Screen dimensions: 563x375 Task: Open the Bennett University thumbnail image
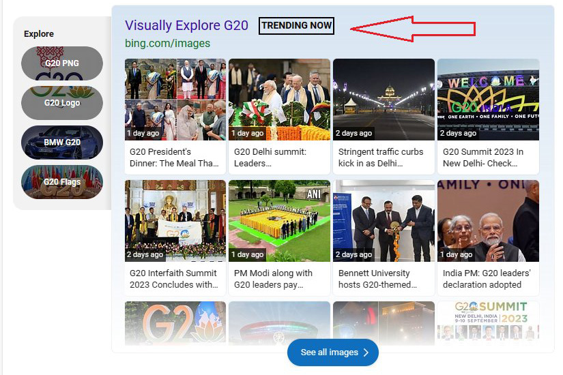pos(384,221)
